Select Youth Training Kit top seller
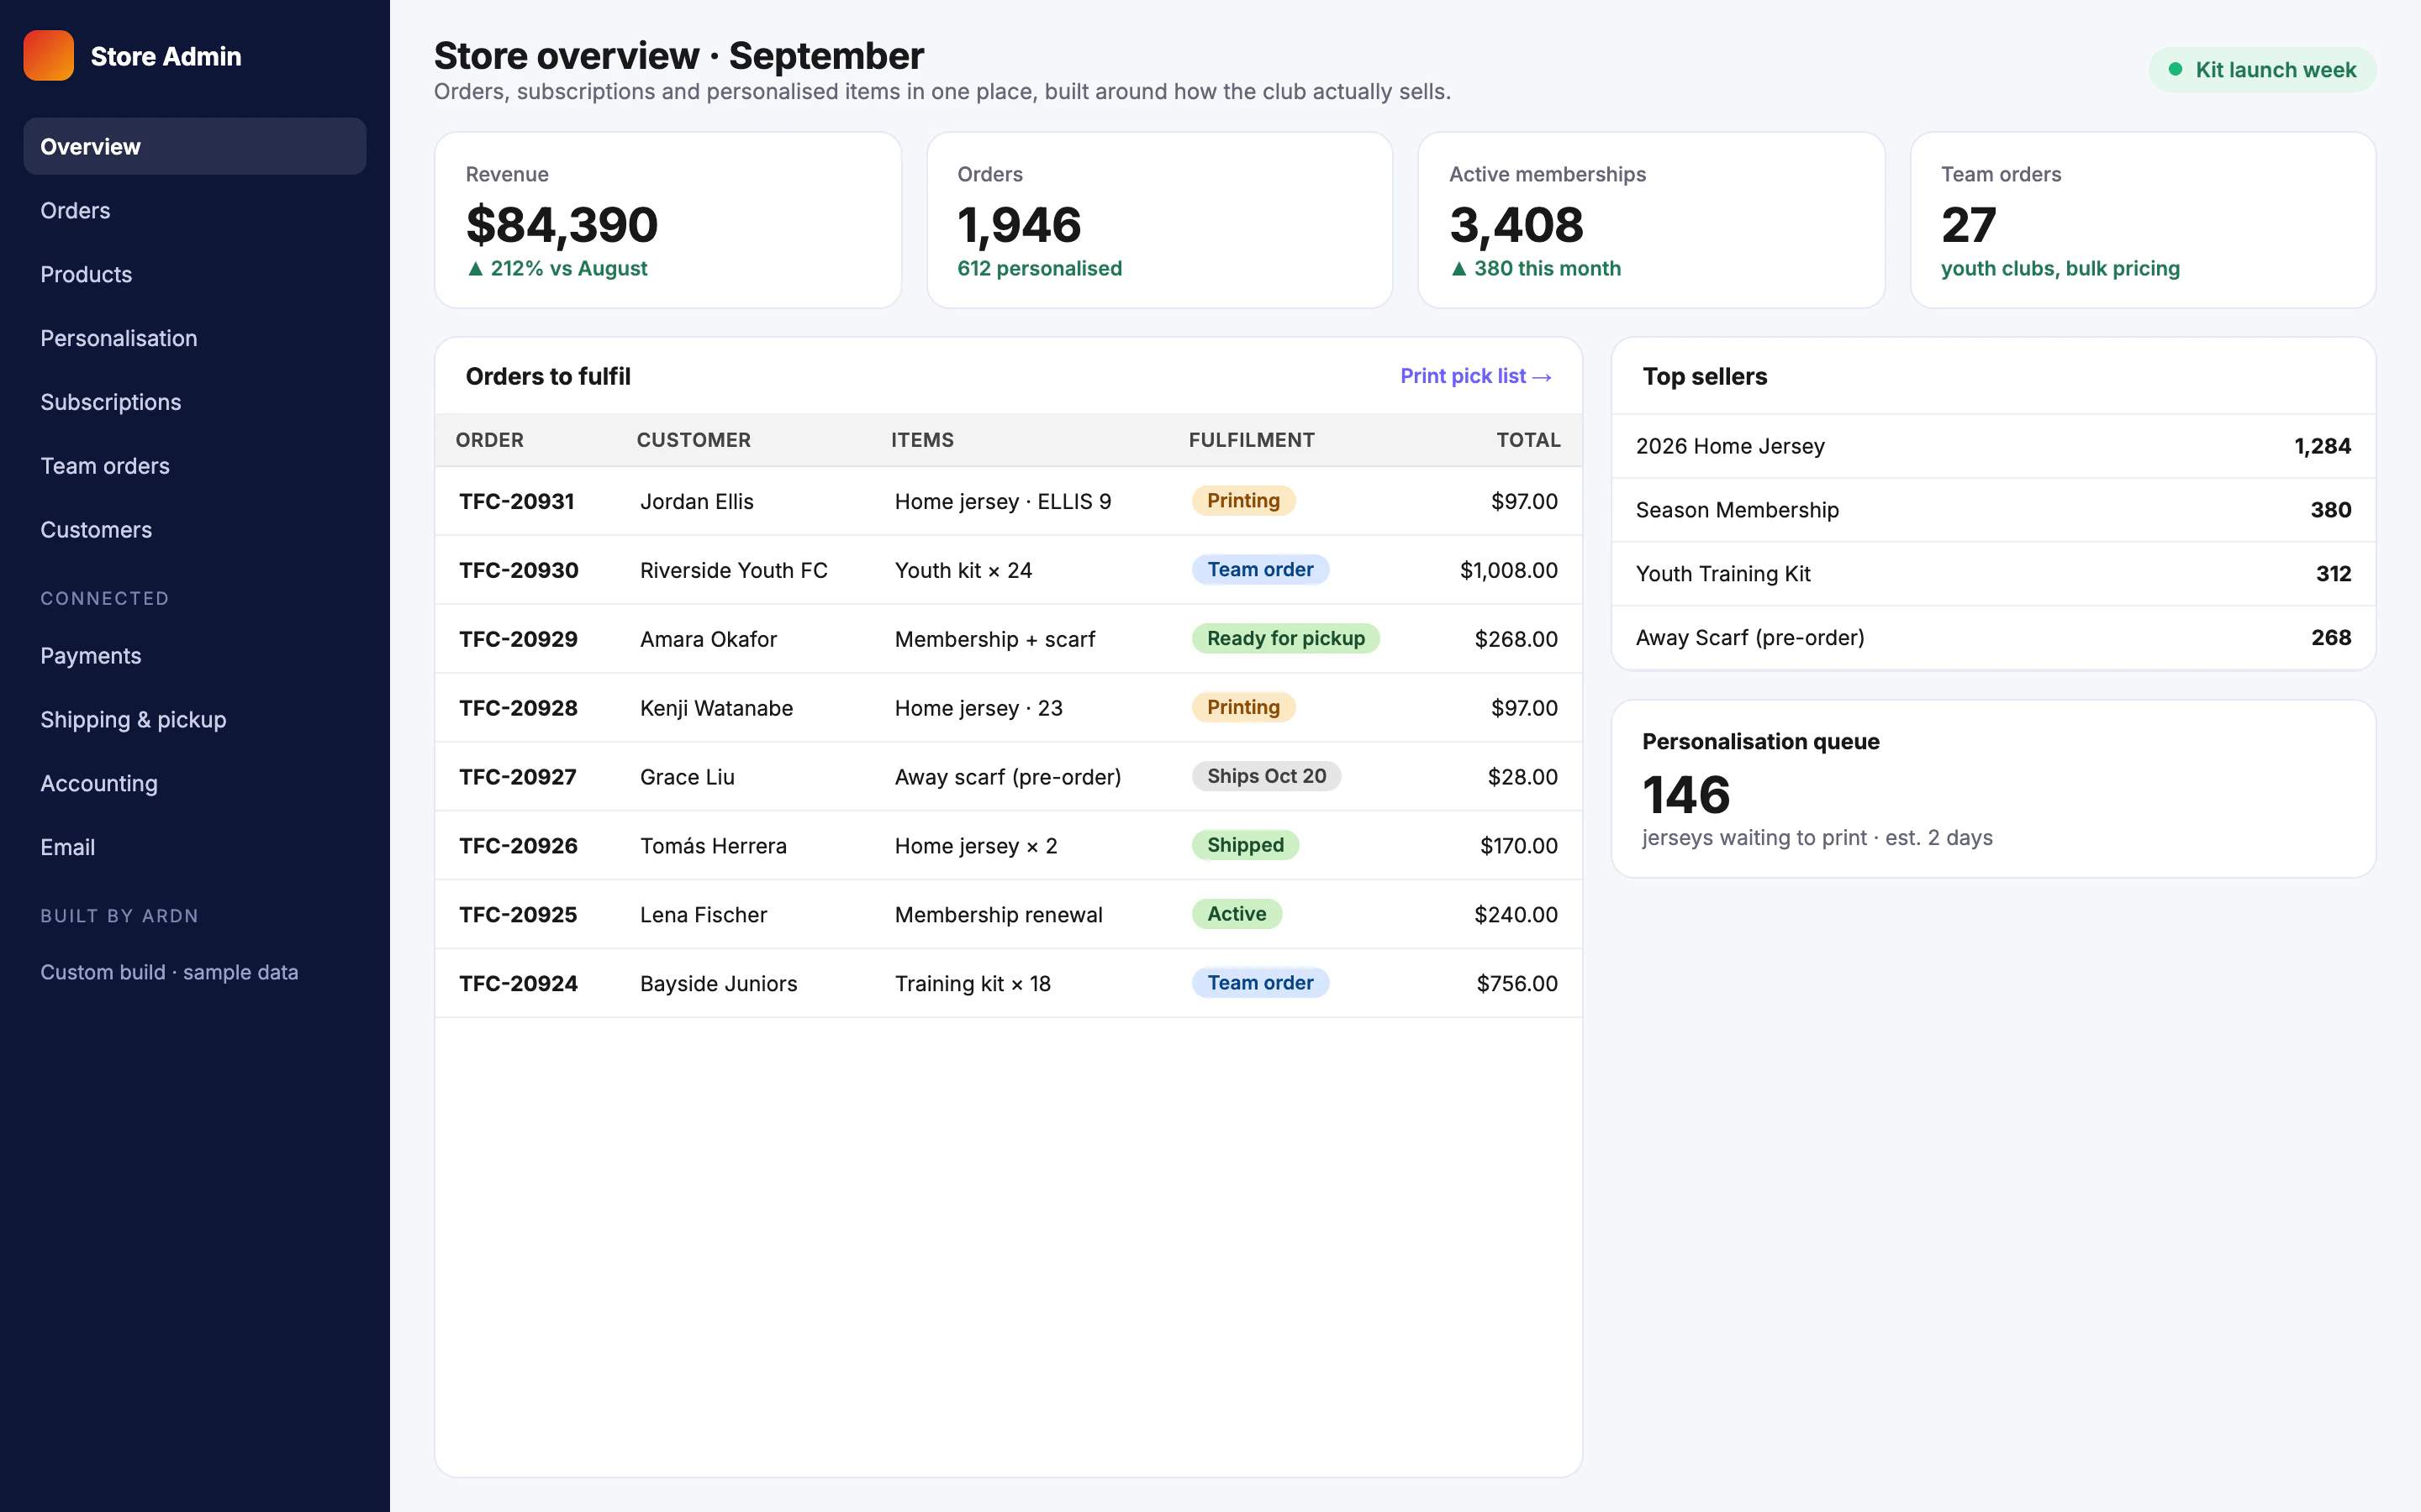 point(1993,574)
